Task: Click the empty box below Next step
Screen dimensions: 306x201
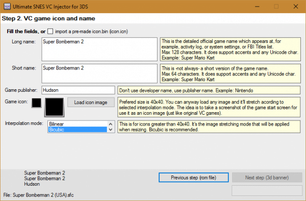Action: pyautogui.click(x=267, y=190)
